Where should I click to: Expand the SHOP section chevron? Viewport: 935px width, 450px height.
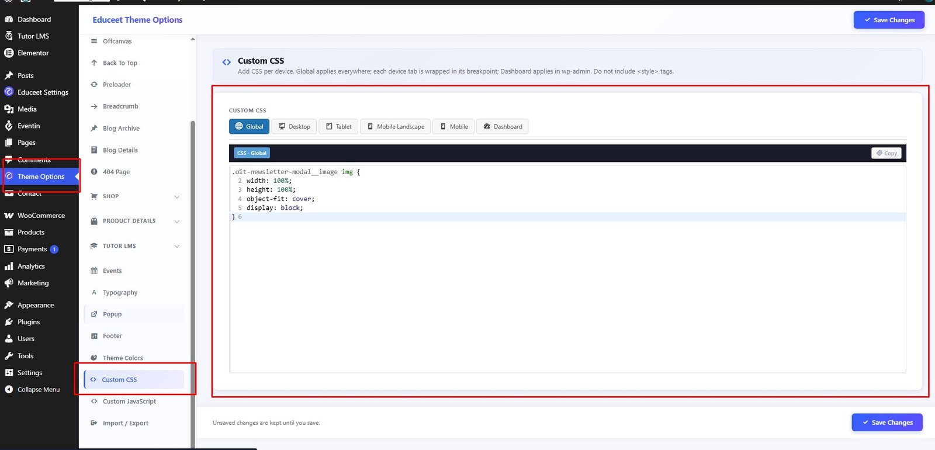coord(177,197)
